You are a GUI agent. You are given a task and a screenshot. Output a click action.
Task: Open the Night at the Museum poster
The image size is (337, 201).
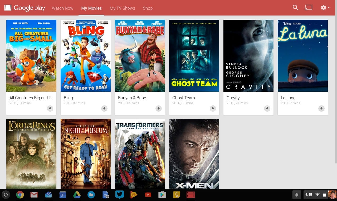tap(86, 154)
